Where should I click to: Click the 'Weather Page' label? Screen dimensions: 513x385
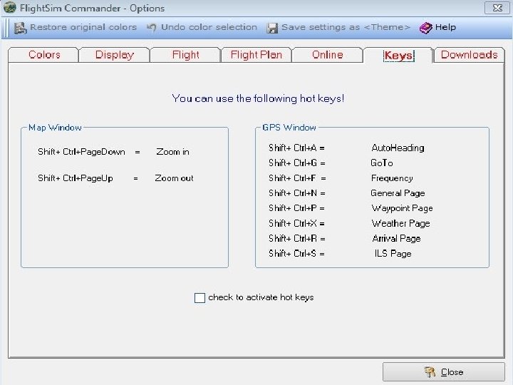pyautogui.click(x=400, y=223)
